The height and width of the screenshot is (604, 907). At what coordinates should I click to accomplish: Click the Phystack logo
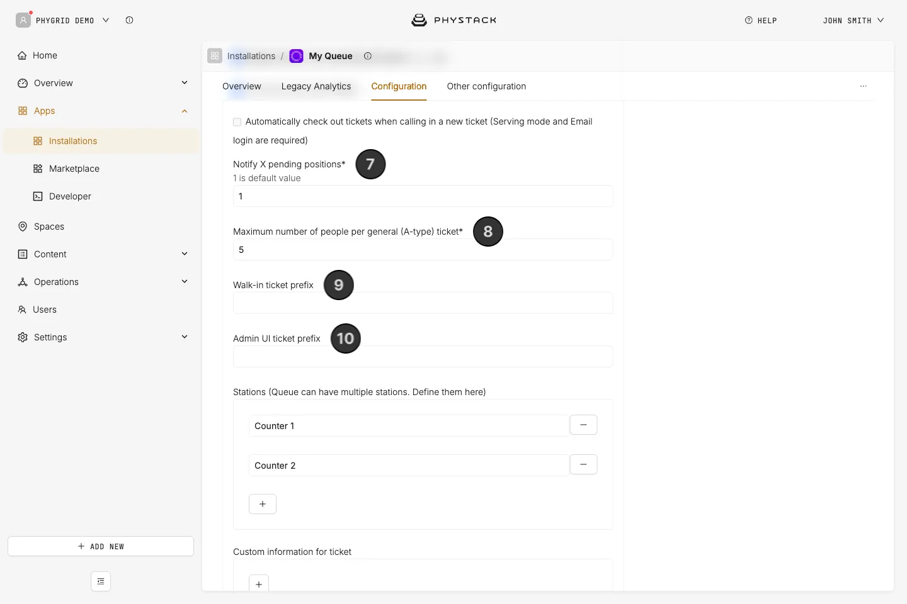(454, 20)
